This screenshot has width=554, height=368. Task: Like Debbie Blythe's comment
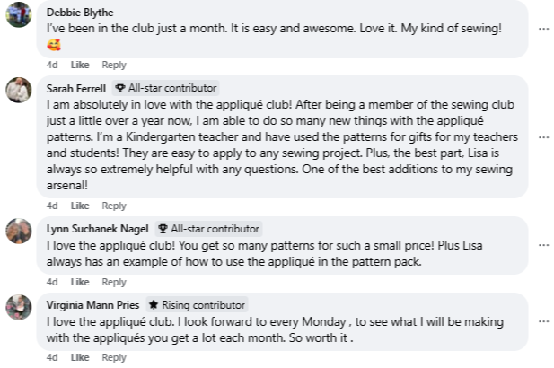(x=80, y=65)
